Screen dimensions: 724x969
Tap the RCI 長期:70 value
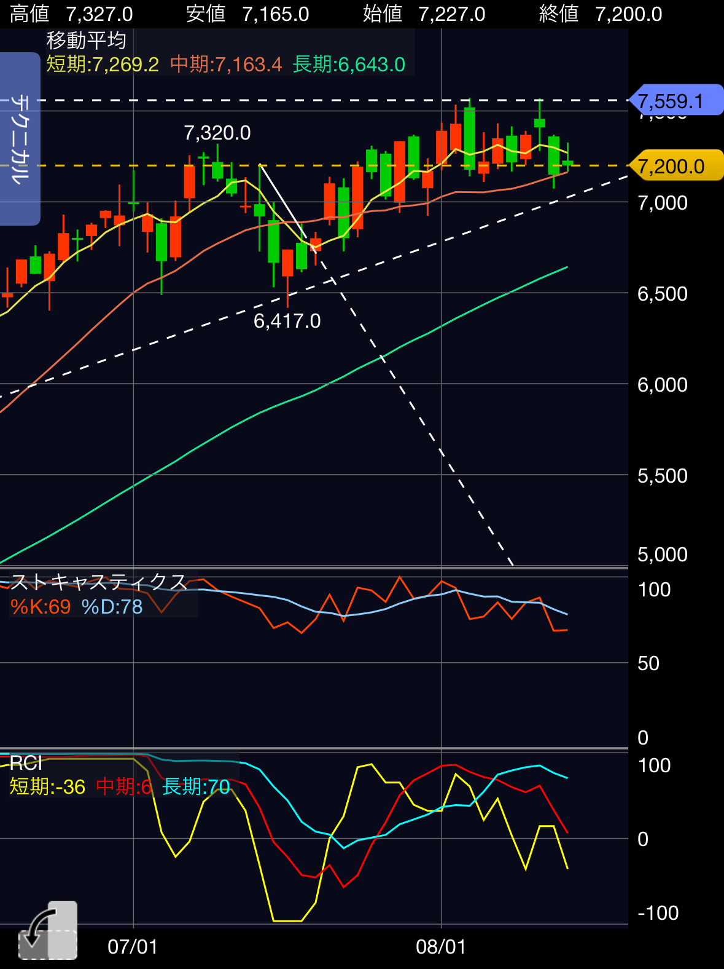(196, 786)
